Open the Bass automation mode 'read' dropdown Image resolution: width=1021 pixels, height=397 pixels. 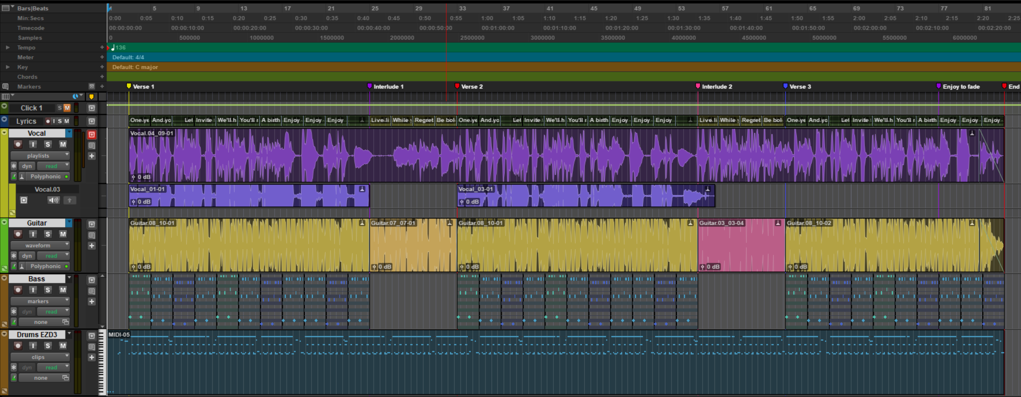pyautogui.click(x=53, y=312)
